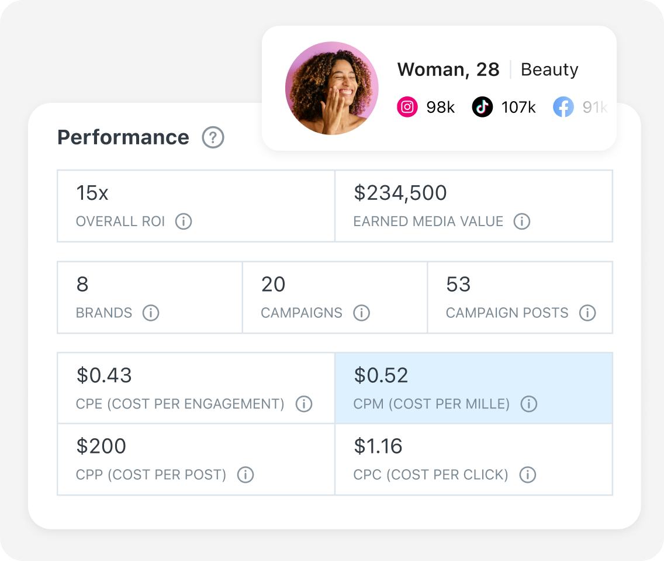This screenshot has width=664, height=561.
Task: Click the 107k TikTok follower count
Action: 519,107
